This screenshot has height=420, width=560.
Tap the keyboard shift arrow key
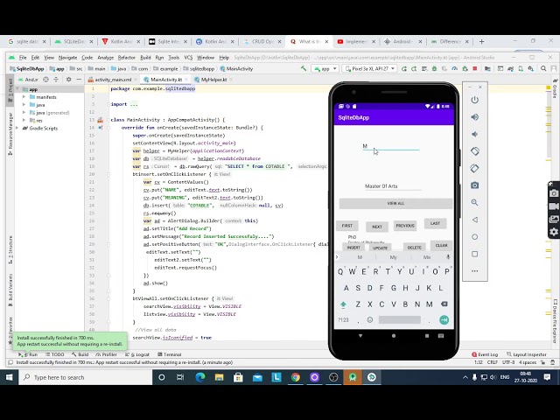point(343,304)
